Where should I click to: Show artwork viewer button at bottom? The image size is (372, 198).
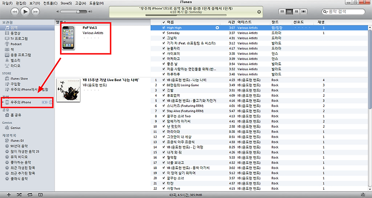coord(40,195)
